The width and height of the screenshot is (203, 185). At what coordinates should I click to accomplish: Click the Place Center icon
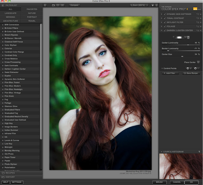pos(198,62)
